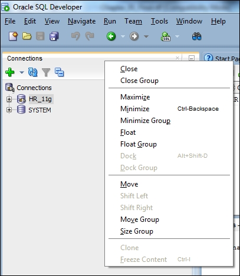Open the SQL Worksheet dropdown arrow
Viewport: 240px width, 276px height.
[x=177, y=36]
